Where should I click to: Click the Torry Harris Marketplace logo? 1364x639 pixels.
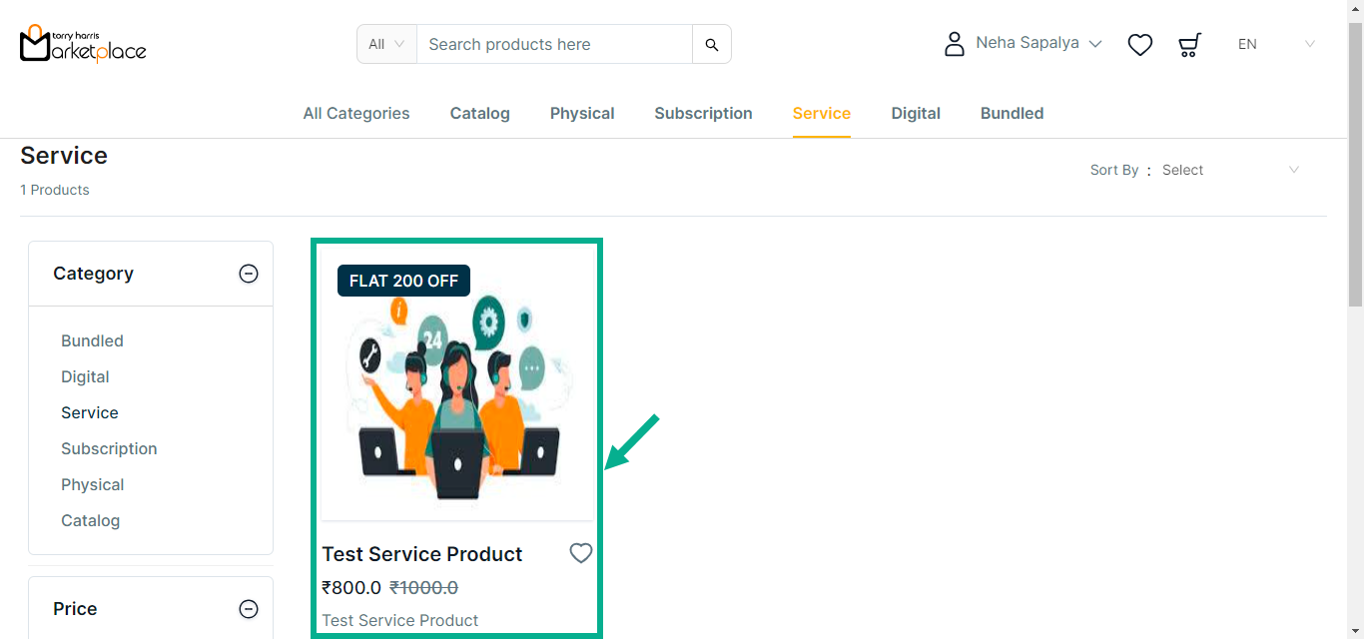click(83, 44)
